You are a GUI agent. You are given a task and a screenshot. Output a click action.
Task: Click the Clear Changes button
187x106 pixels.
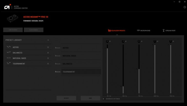coord(34,30)
